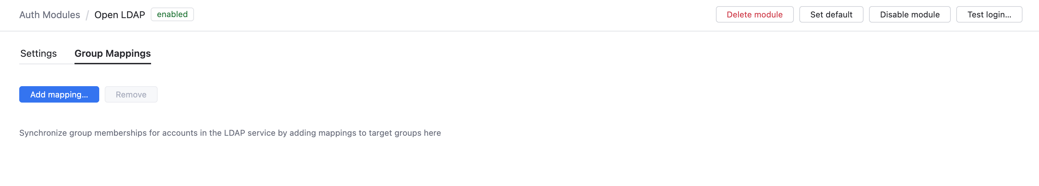Click the Auth Modules breadcrumb link
Screen dimensions: 1039x186
49,15
